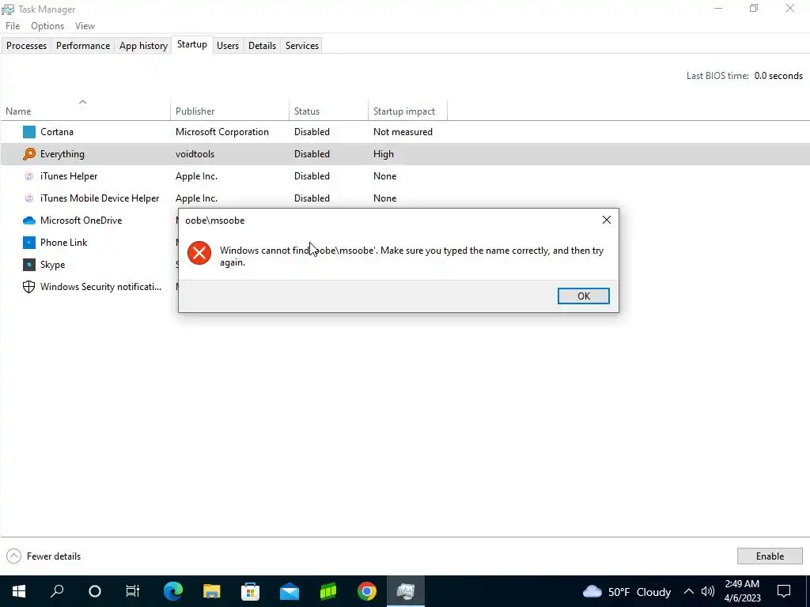Click High startup impact cell

[x=384, y=154]
